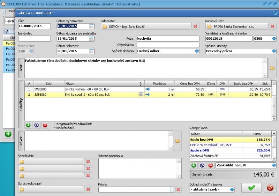Edit recapitulation row icon
The width and height of the screenshot is (279, 196).
pos(202,165)
